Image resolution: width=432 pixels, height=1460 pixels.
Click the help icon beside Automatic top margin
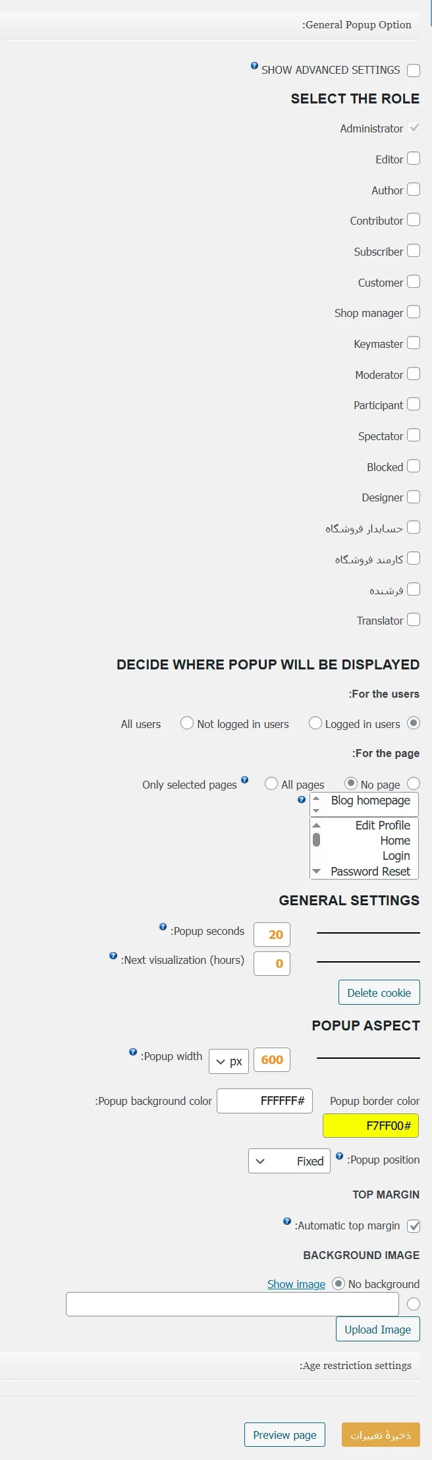point(287,1221)
